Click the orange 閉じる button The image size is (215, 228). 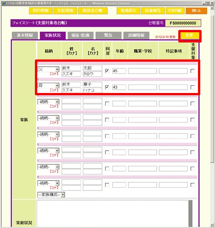[x=196, y=11]
